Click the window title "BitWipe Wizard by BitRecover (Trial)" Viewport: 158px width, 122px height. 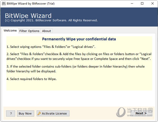pos(31,4)
